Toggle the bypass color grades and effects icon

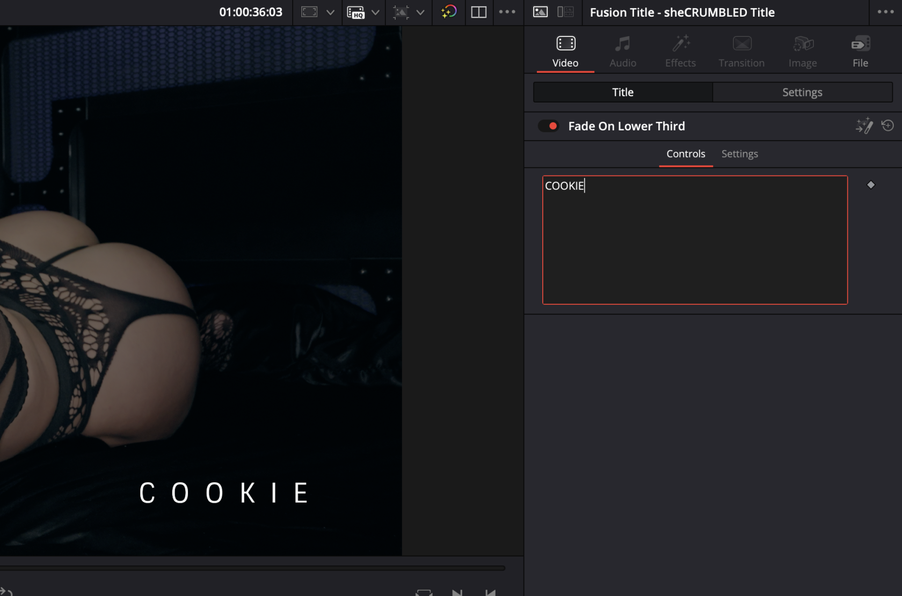(x=449, y=12)
